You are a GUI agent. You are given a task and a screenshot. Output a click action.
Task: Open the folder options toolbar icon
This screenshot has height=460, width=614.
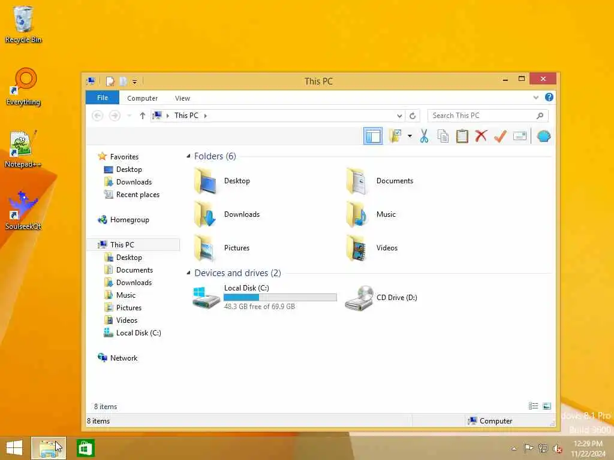(x=396, y=136)
